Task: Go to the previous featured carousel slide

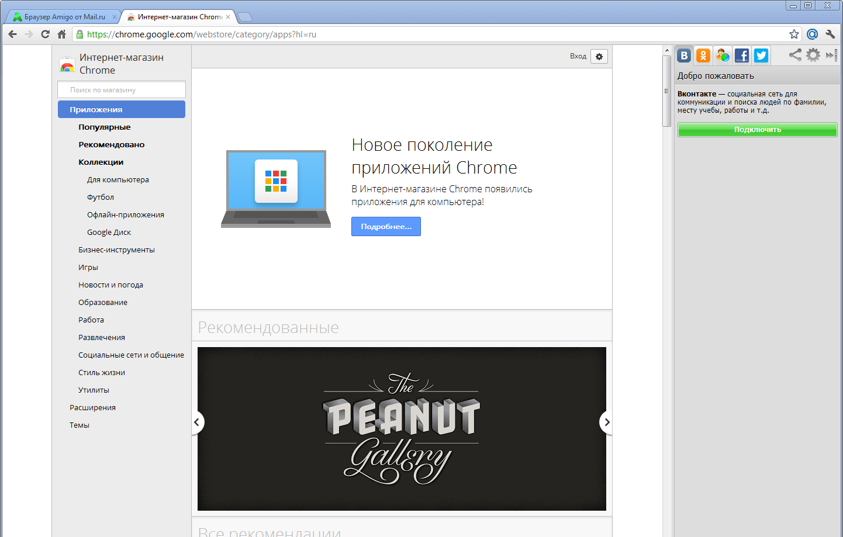Action: 197,422
